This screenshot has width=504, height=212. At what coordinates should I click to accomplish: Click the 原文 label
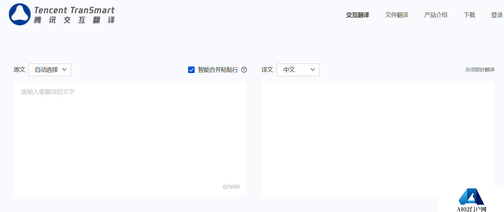click(19, 70)
